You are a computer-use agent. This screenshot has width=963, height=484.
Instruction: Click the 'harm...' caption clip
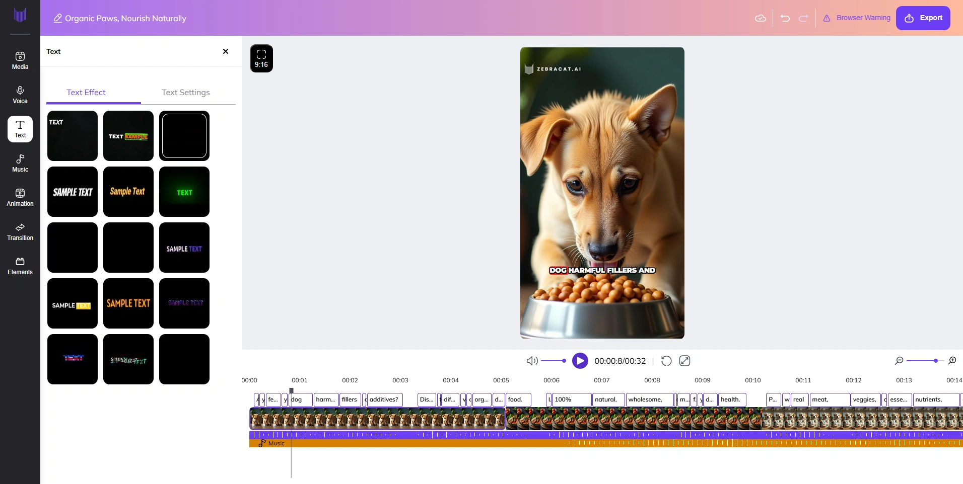(326, 399)
